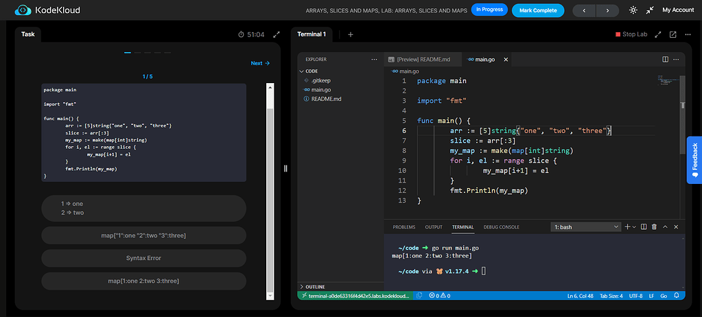Pick the answer option '1 → one 2 → two'
The height and width of the screenshot is (317, 702).
(x=143, y=208)
